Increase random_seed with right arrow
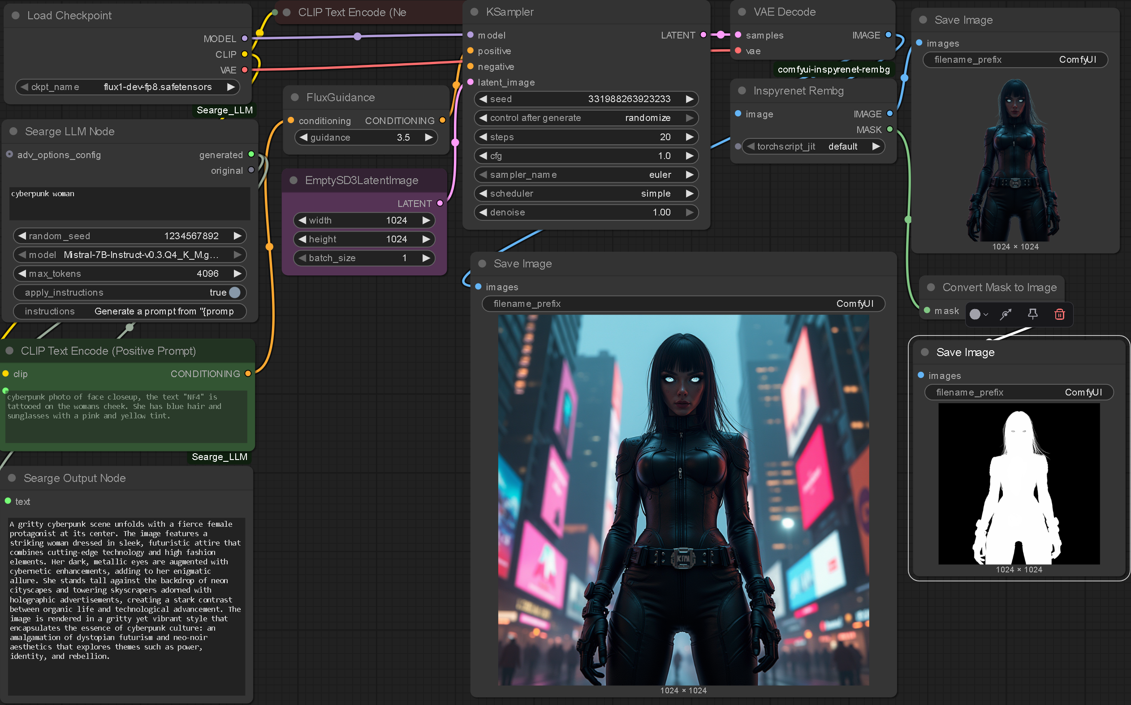The height and width of the screenshot is (705, 1131). 237,236
